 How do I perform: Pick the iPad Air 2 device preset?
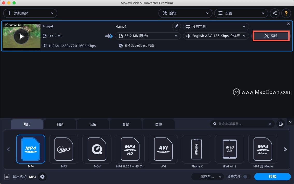[x=230, y=149]
